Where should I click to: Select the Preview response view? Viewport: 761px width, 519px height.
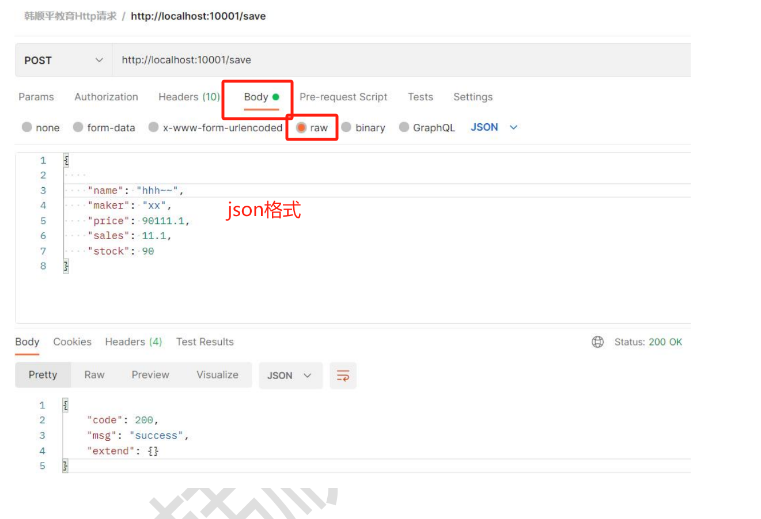(x=150, y=375)
